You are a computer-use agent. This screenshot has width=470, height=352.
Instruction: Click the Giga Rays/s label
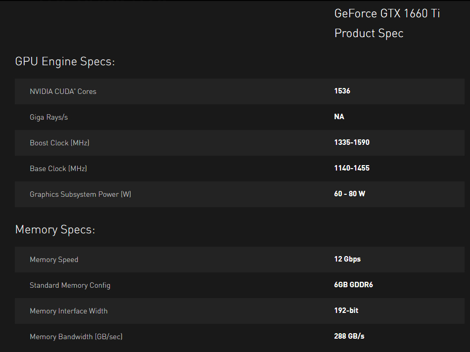tap(49, 117)
